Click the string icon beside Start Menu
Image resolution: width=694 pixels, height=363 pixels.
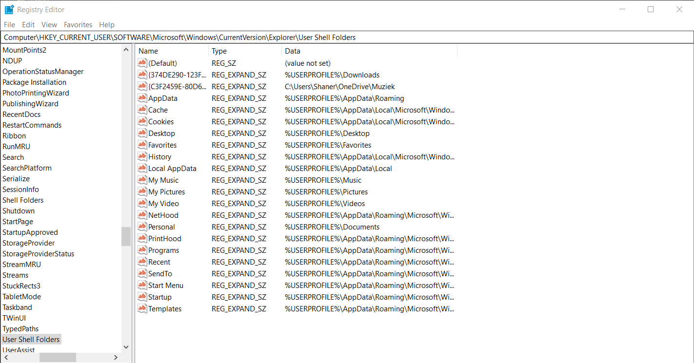point(142,285)
